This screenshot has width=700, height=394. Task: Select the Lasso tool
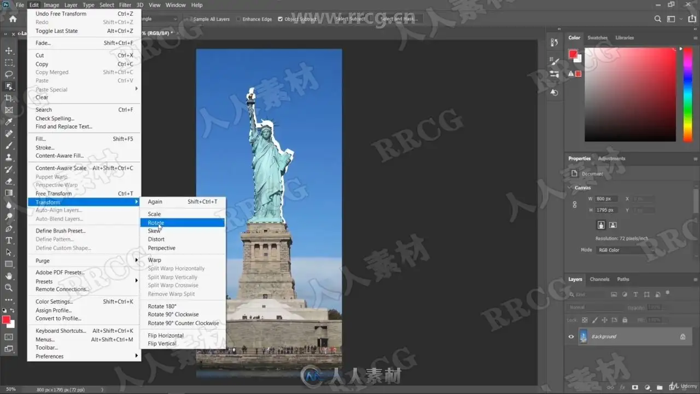tap(9, 74)
